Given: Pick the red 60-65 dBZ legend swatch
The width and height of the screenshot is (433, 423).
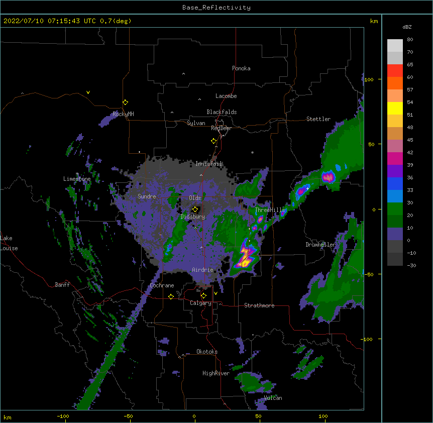Looking at the screenshot, I should coord(395,71).
